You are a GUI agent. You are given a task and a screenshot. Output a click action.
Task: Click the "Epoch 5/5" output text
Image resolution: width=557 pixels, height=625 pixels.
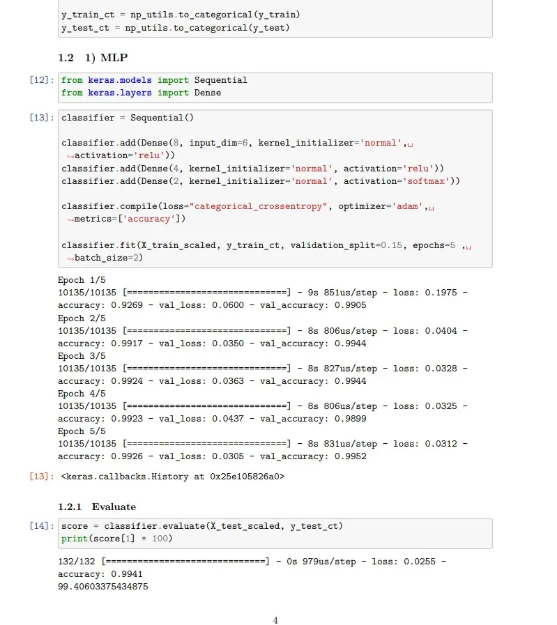click(x=80, y=431)
